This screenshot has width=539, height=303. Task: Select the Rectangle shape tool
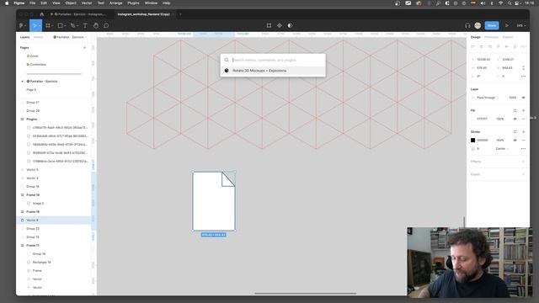[60, 25]
